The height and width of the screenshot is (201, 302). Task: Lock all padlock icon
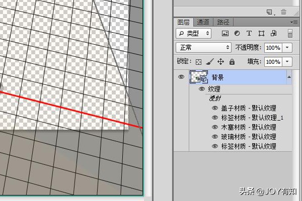click(x=232, y=62)
